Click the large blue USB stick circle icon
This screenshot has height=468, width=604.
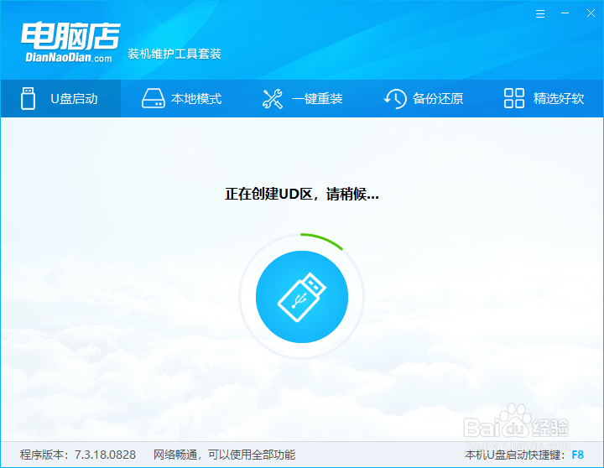[x=302, y=297]
